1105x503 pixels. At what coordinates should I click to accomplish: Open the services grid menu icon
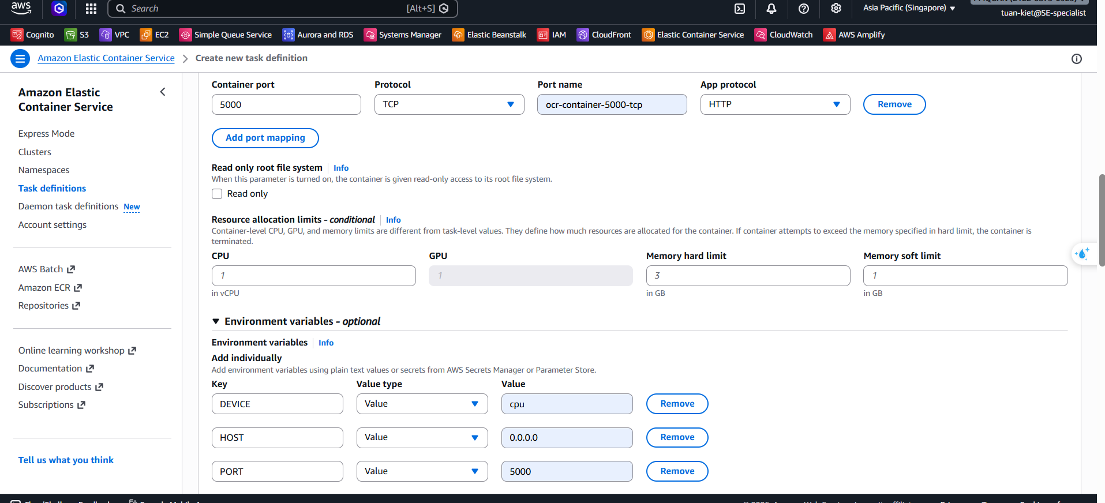click(x=91, y=9)
